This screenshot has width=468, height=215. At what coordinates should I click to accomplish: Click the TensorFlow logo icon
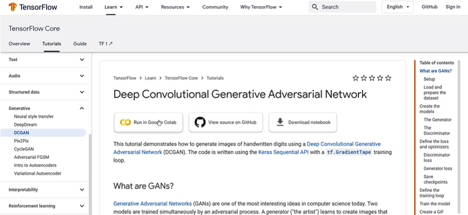pyautogui.click(x=12, y=7)
